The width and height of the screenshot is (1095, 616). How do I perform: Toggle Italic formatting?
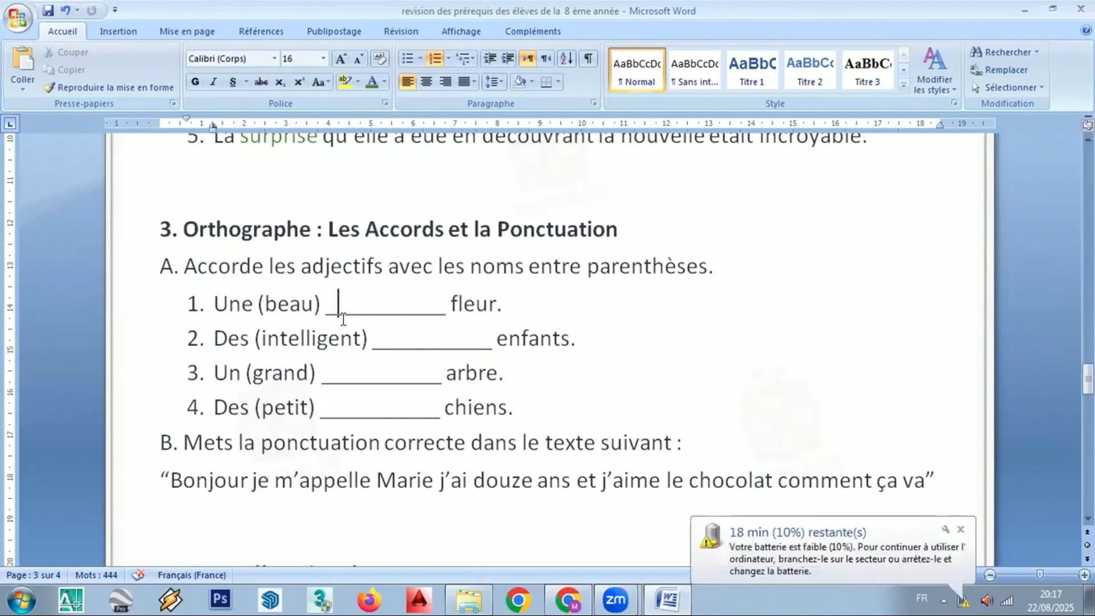click(x=213, y=82)
